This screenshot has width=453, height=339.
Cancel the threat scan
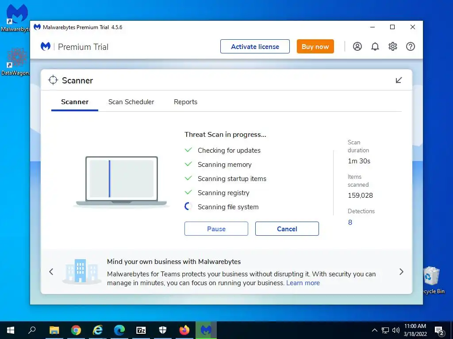tap(287, 229)
